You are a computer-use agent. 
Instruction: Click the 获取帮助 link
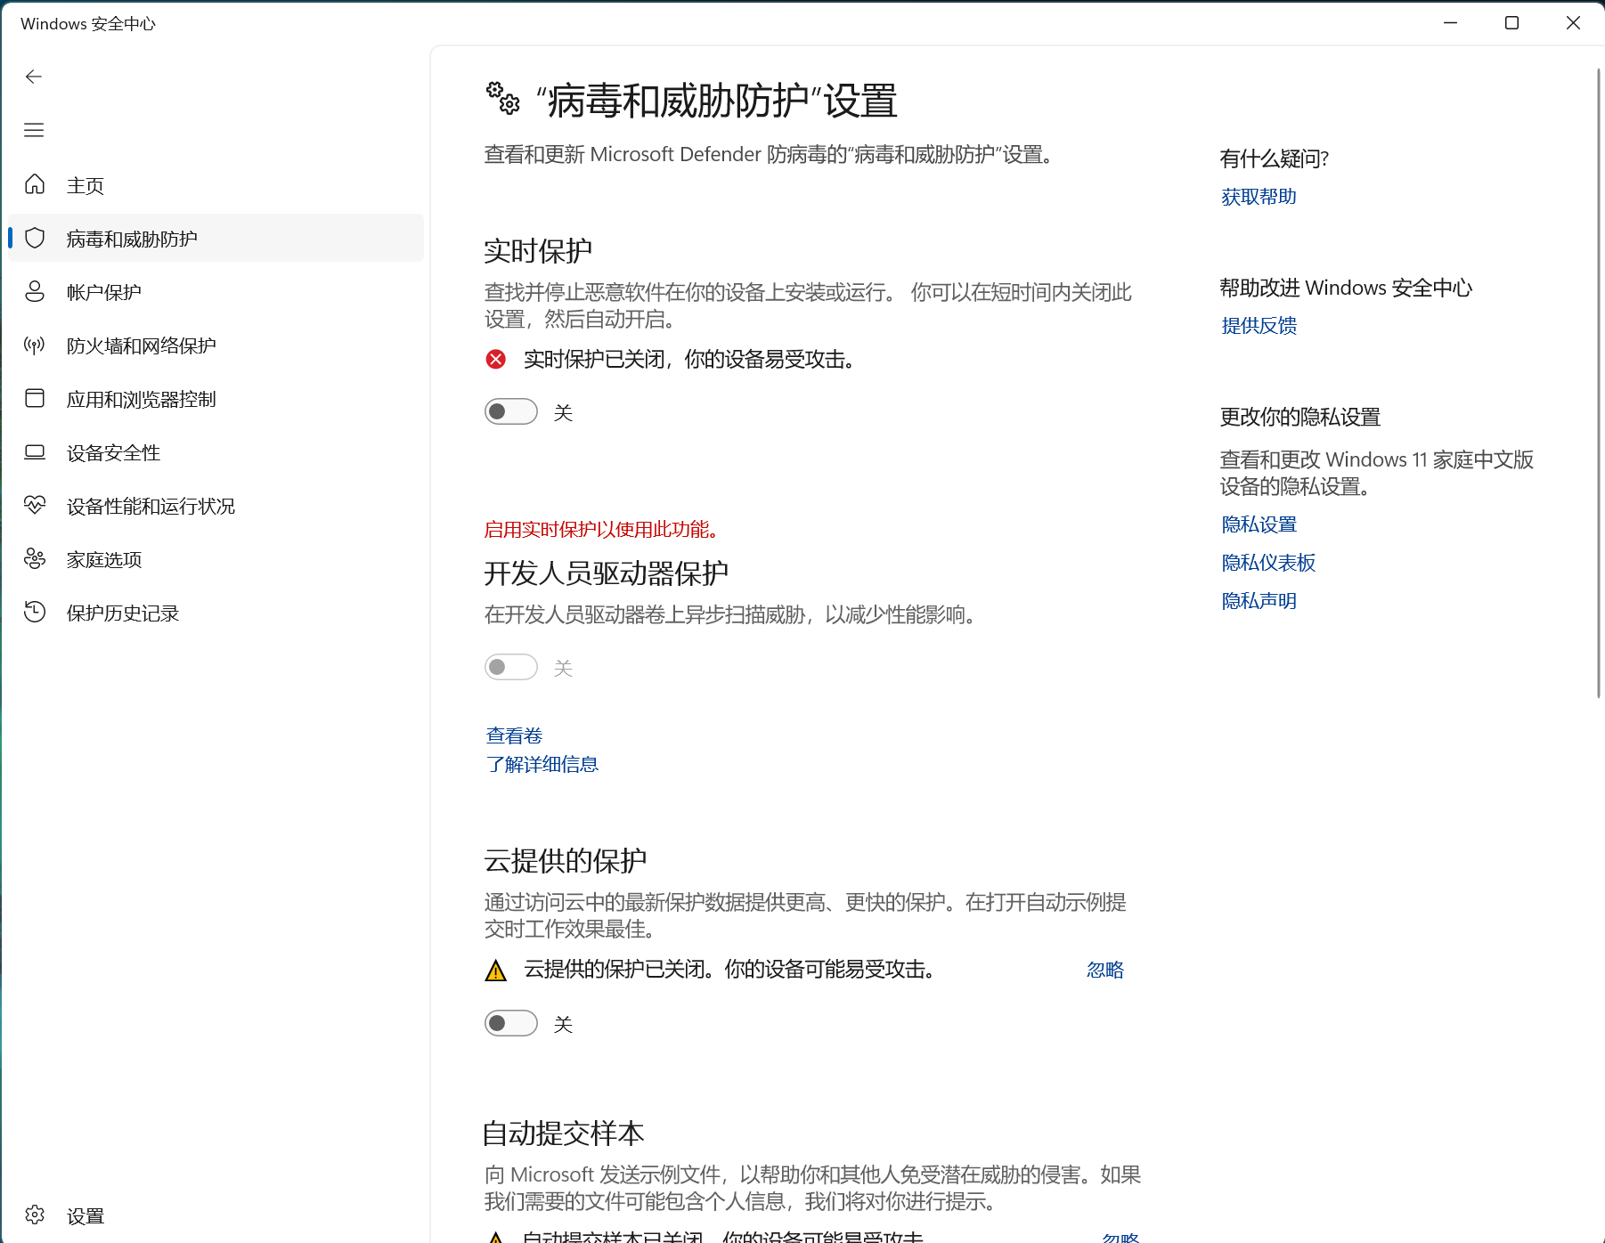tap(1259, 197)
